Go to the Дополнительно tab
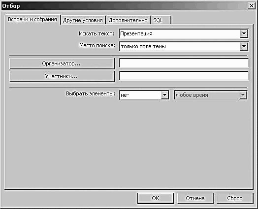This screenshot has height=209, width=258. (x=128, y=20)
